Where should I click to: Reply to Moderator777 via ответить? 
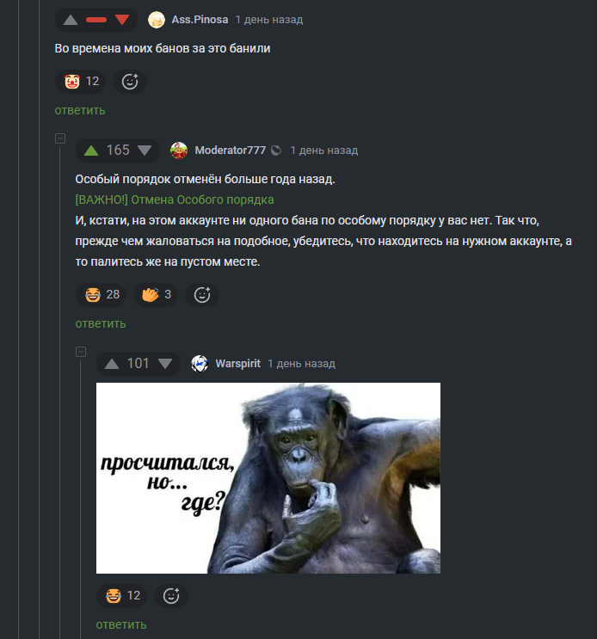click(101, 323)
